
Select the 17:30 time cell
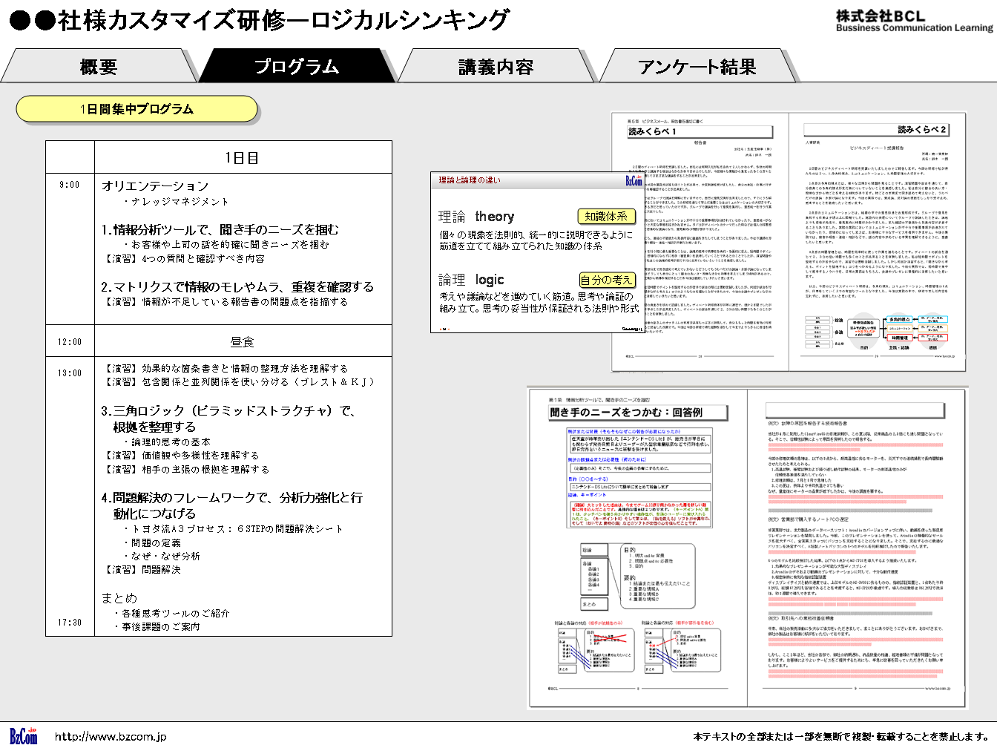pos(70,623)
